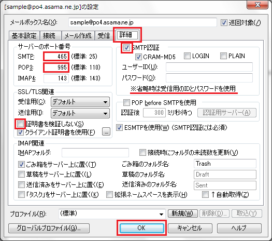Close the settings dialog with X
This screenshot has height=241, width=272.
click(257, 5)
